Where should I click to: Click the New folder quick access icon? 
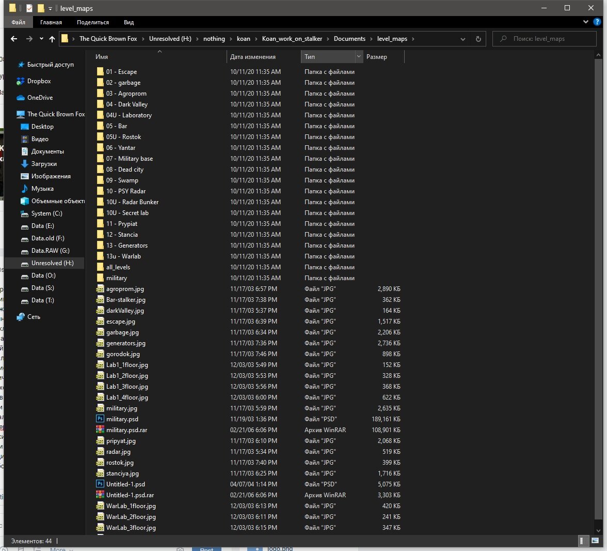click(x=41, y=8)
